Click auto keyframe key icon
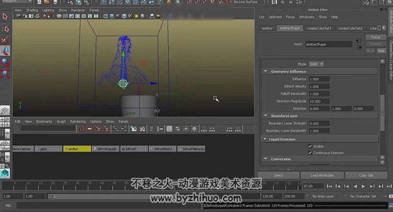Viewport: 393px width, 212px height. pos(384,196)
